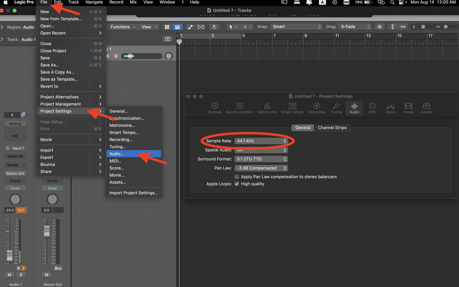Click Stereo Out output button
Screen dimensions: 459x287
coord(15,173)
